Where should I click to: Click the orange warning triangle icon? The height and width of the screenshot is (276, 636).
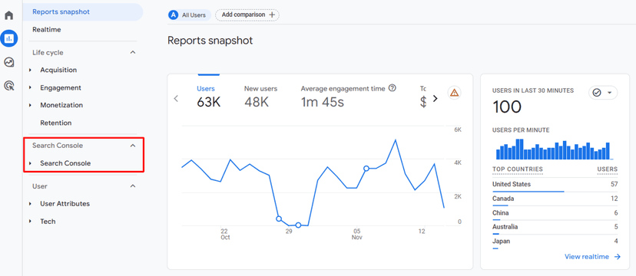454,93
